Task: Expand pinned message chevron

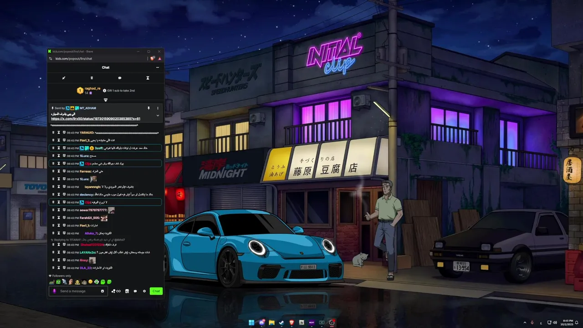Action: point(158,116)
